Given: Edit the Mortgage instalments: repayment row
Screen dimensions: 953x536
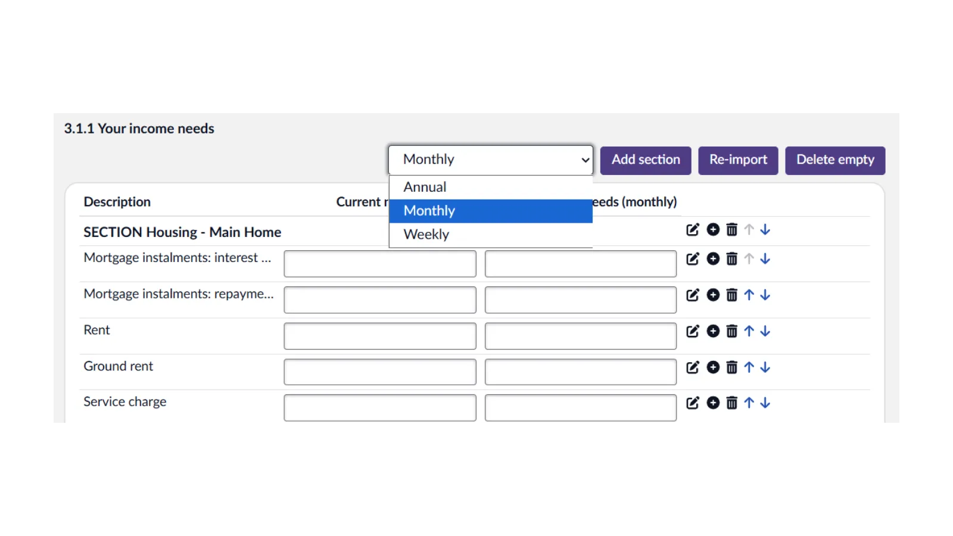Looking at the screenshot, I should (x=692, y=295).
